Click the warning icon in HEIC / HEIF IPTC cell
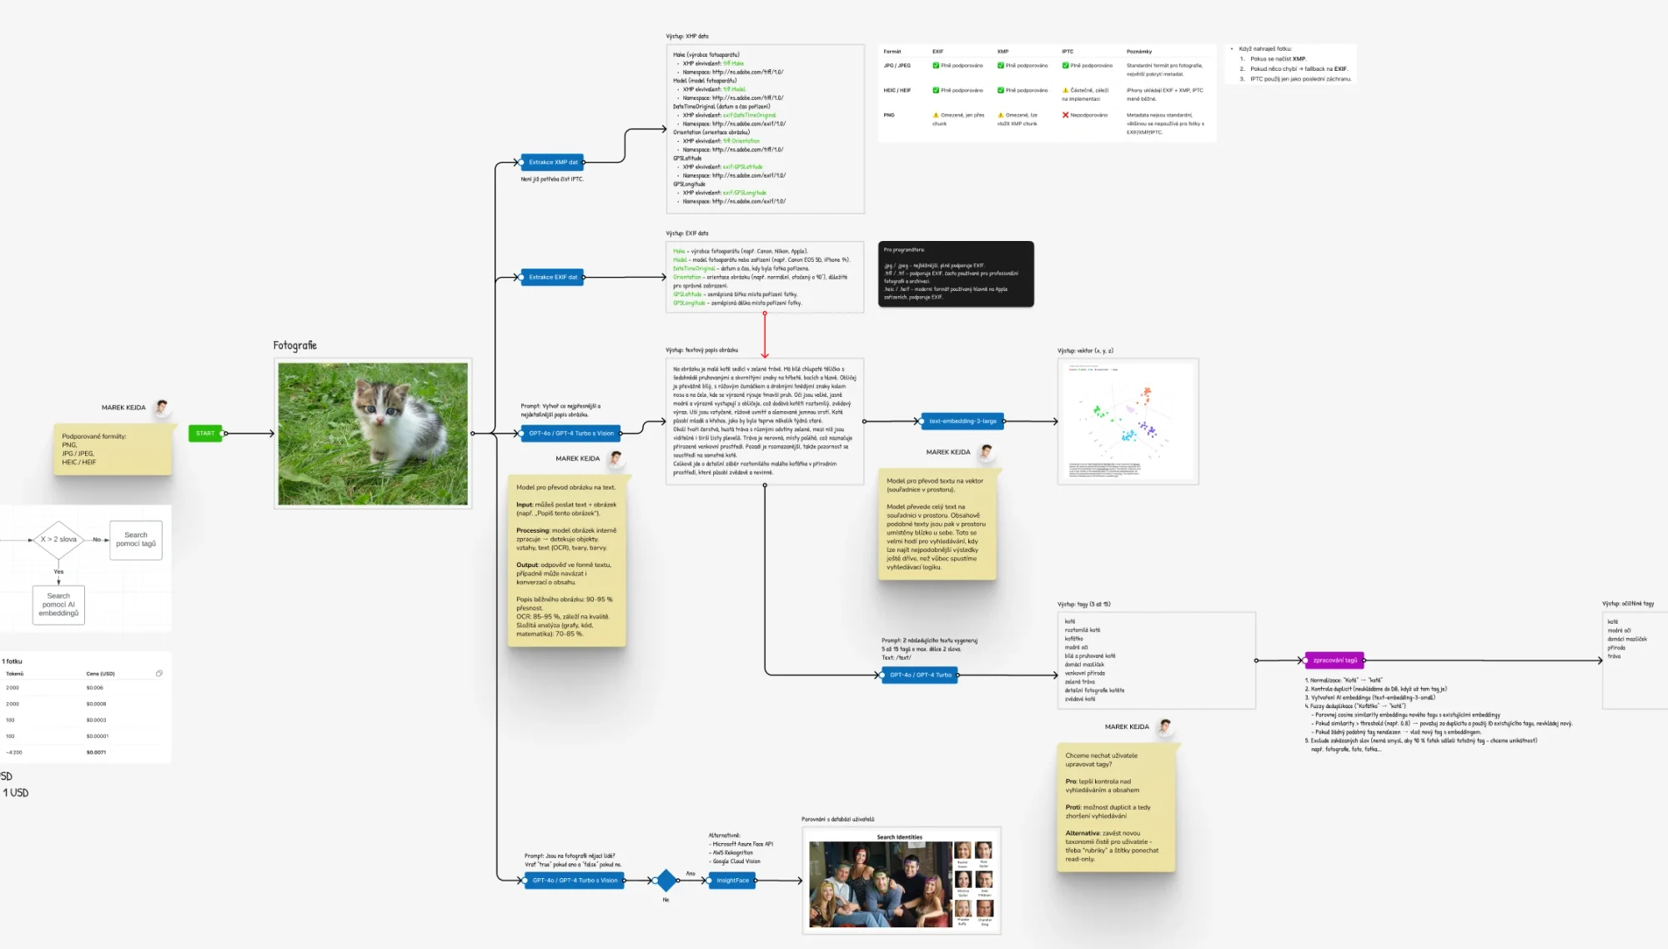Image resolution: width=1668 pixels, height=949 pixels. pyautogui.click(x=1065, y=90)
